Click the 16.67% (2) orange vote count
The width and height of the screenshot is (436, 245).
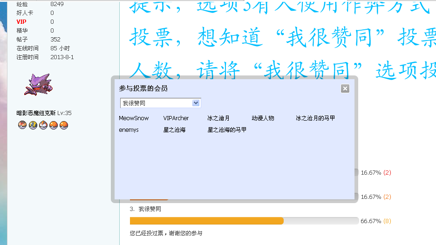point(387,197)
